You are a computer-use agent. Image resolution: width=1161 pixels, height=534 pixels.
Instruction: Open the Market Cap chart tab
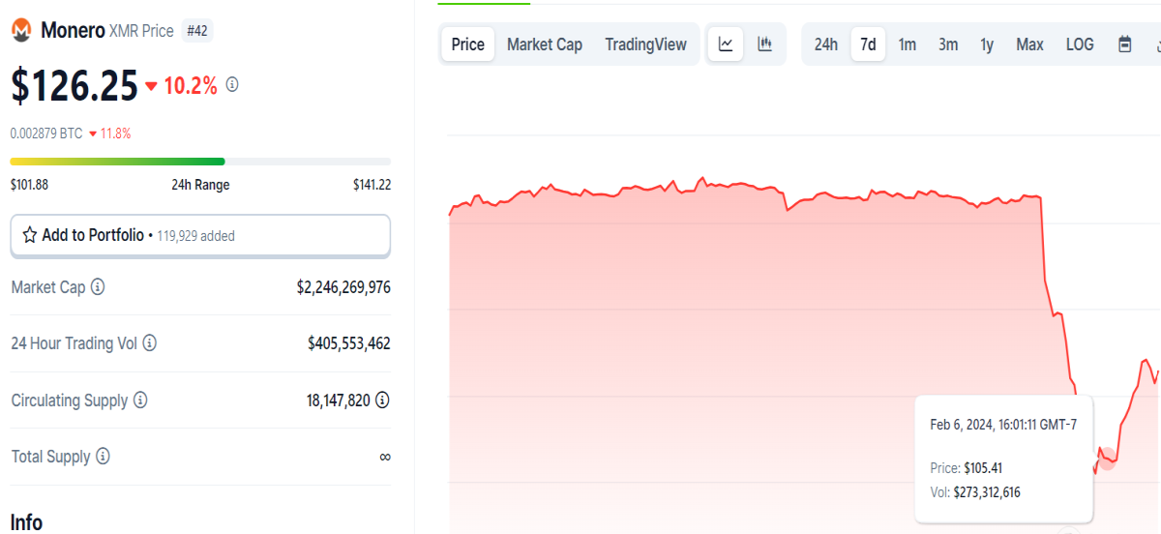click(x=545, y=44)
